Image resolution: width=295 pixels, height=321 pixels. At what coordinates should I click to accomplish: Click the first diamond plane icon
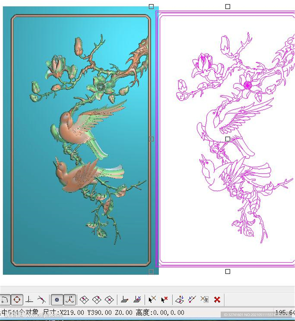point(84,300)
